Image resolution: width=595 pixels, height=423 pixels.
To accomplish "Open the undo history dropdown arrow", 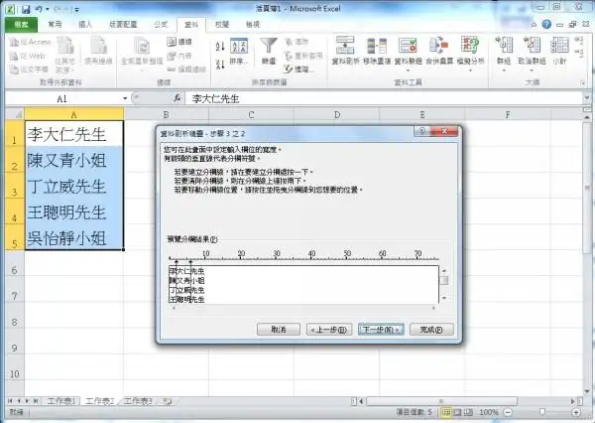I will pos(47,9).
